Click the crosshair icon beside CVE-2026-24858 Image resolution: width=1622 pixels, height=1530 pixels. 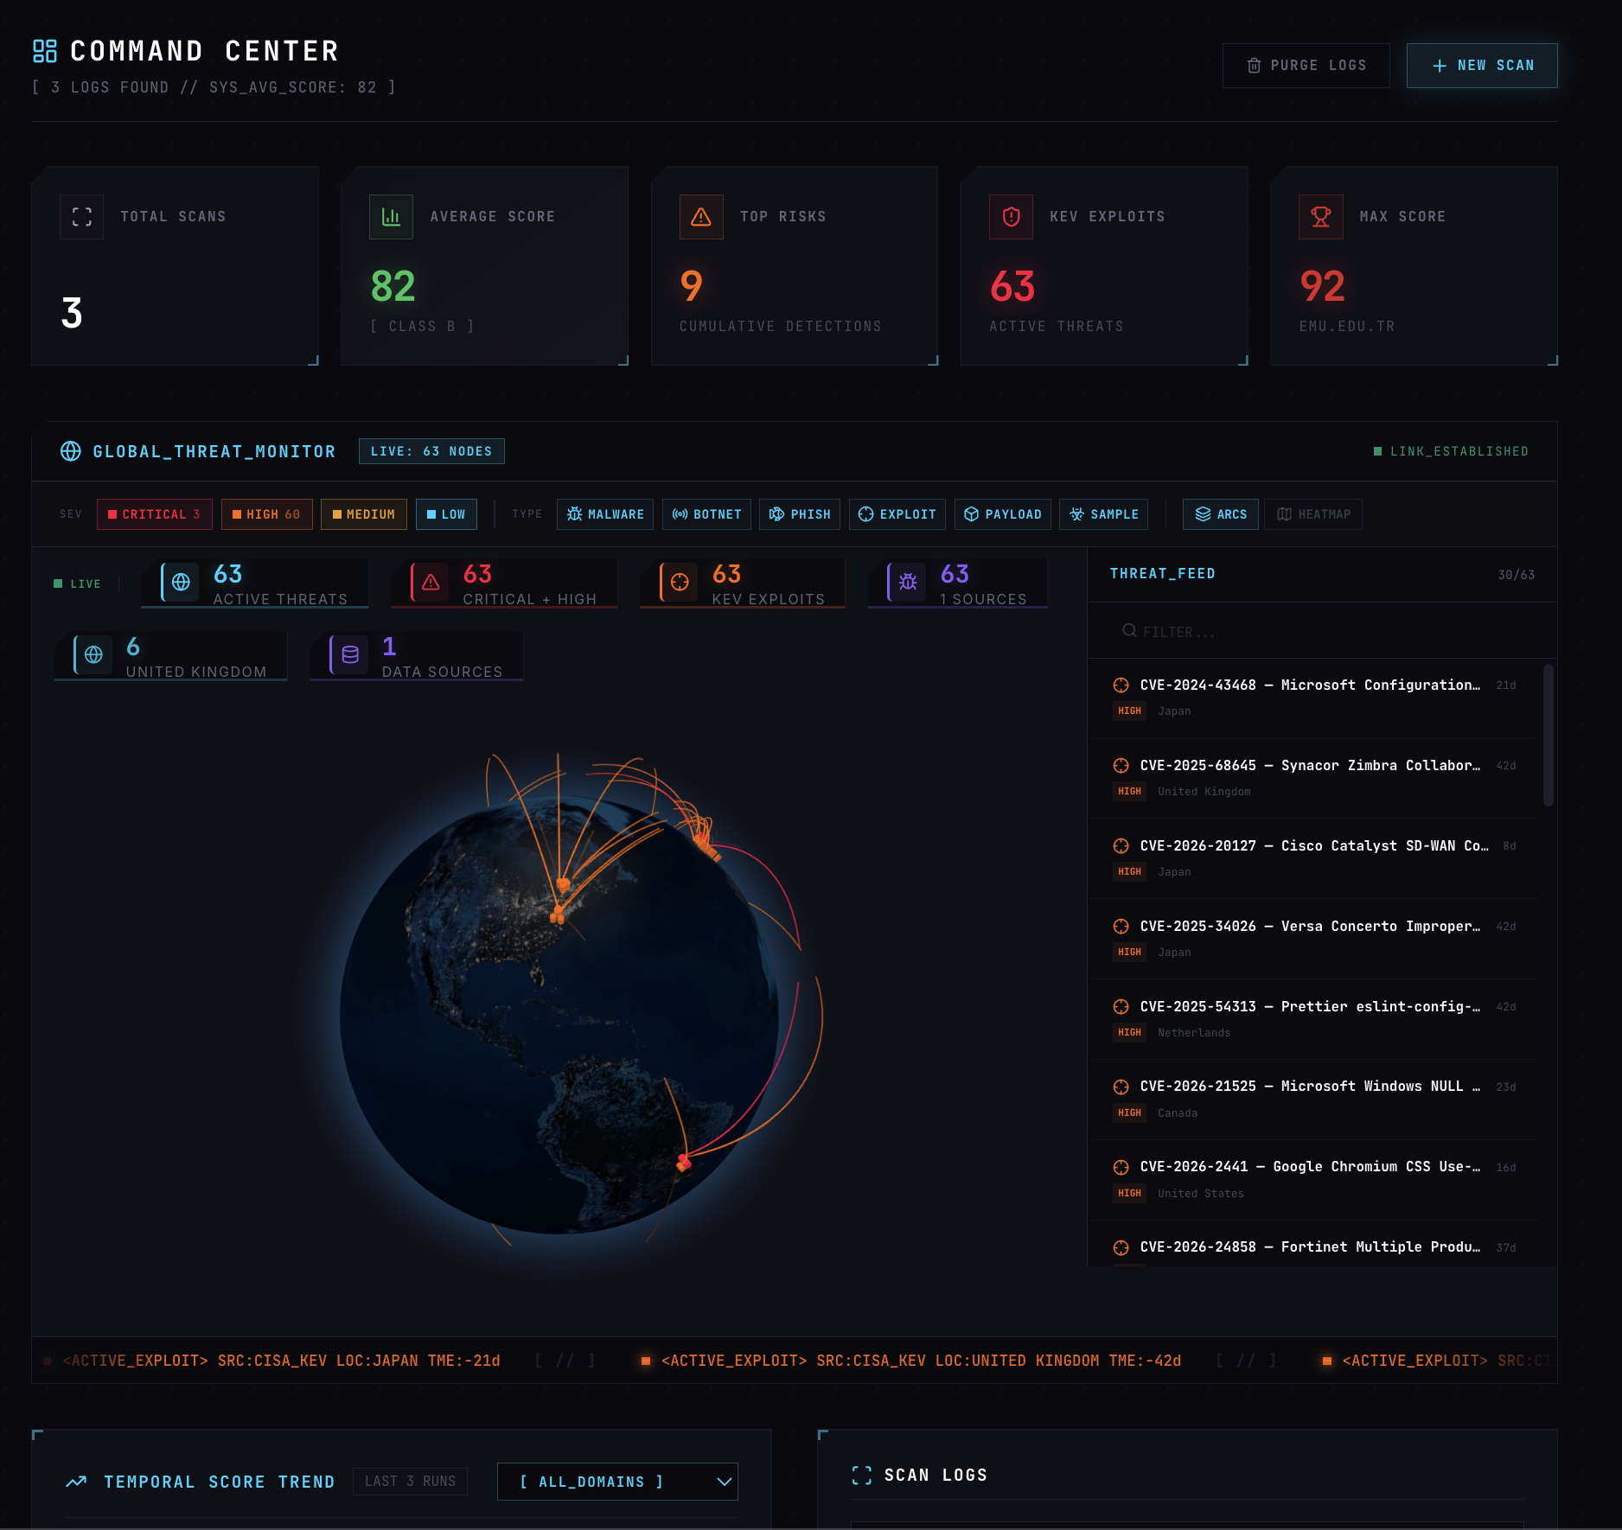[x=1121, y=1248]
